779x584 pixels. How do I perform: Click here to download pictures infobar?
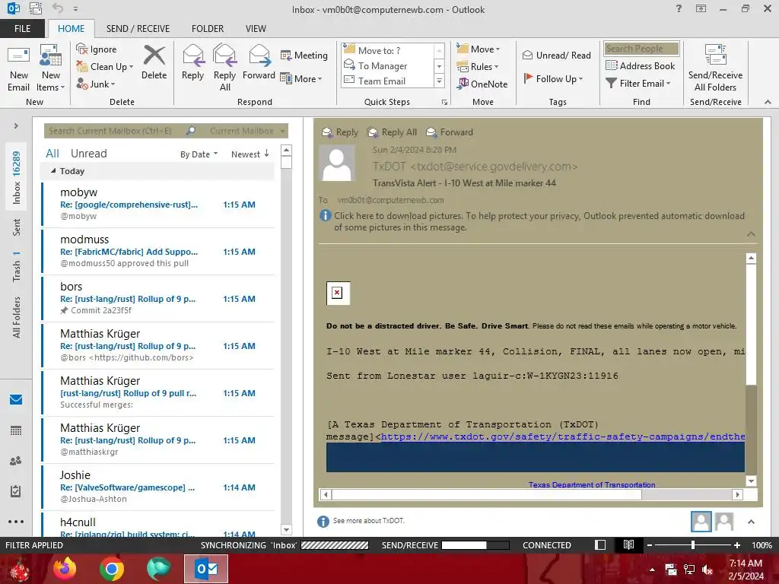click(x=538, y=221)
